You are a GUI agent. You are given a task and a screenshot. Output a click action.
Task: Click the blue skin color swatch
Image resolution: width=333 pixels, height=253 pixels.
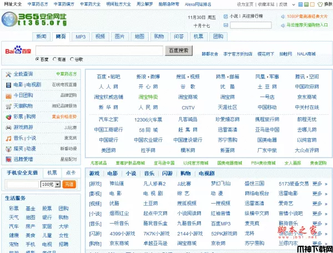(300, 4)
